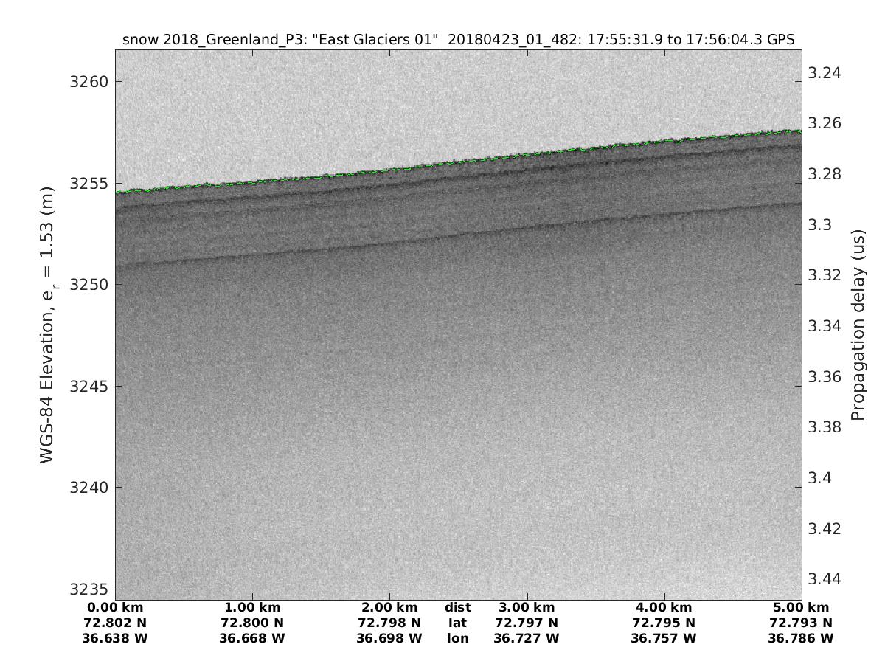The height and width of the screenshot is (664, 885).
Task: Click the 2.00 km distance label
Action: click(389, 608)
